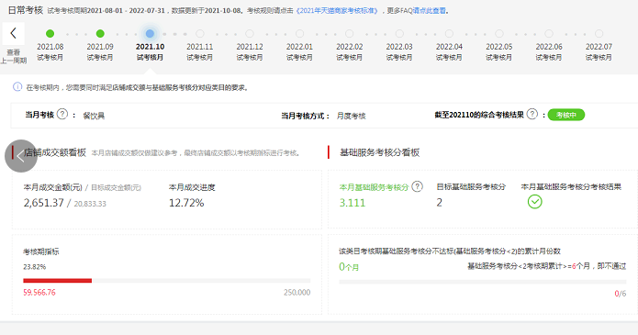Image resolution: width=638 pixels, height=335 pixels.
Task: Select the 2022.05 timeline month marker
Action: [499, 34]
